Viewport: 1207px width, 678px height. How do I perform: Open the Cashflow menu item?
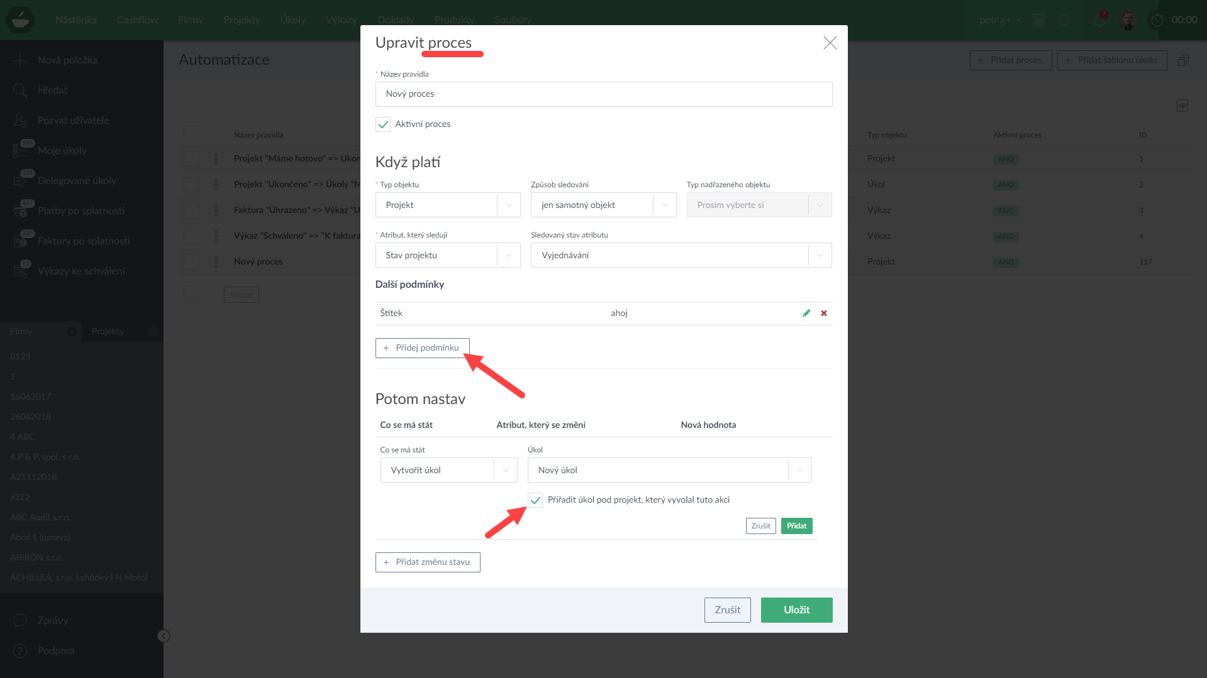137,20
